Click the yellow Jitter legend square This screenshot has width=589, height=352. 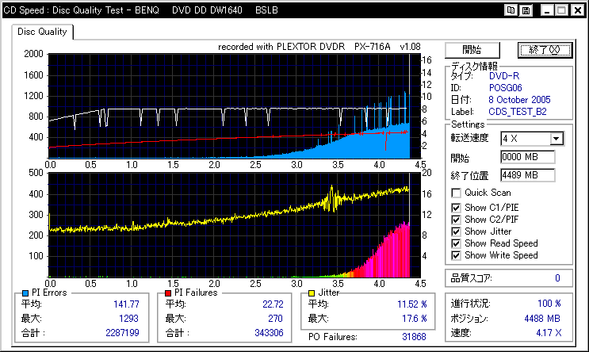point(312,293)
